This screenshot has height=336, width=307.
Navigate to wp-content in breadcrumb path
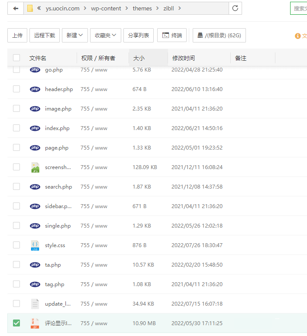coord(106,8)
